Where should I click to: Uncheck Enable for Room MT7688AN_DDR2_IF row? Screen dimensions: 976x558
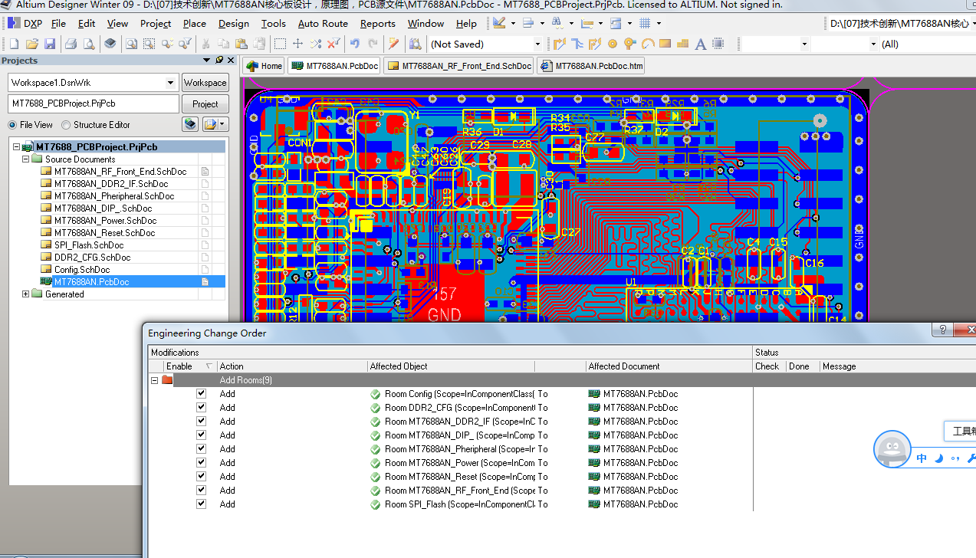pos(201,421)
